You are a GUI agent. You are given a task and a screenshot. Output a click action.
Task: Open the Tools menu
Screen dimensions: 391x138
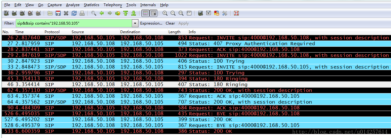[131, 5]
